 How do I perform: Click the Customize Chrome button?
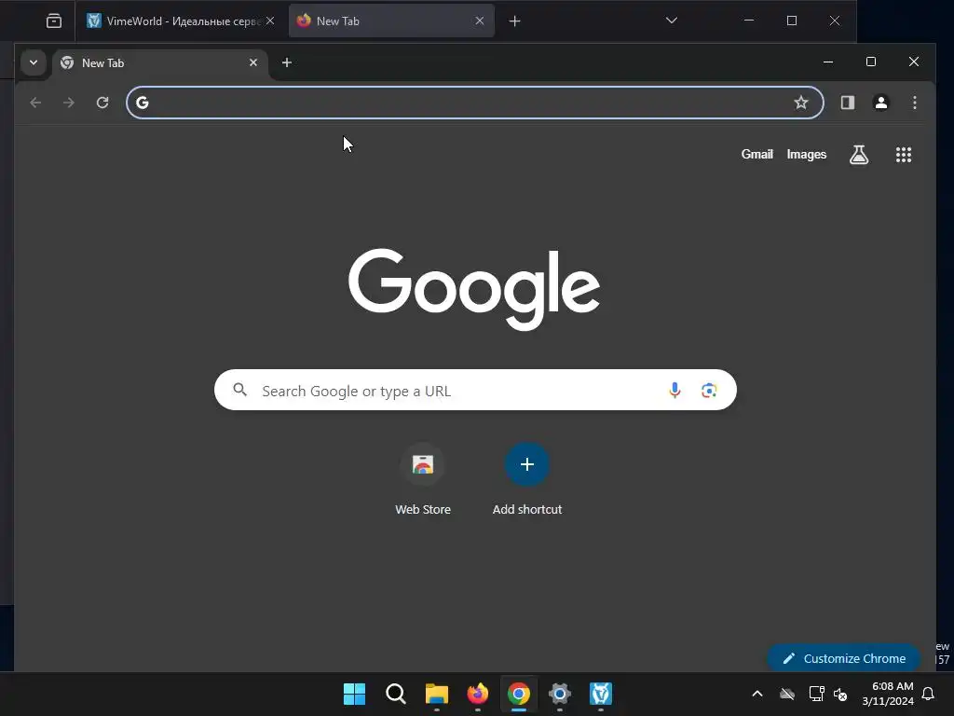coord(844,658)
